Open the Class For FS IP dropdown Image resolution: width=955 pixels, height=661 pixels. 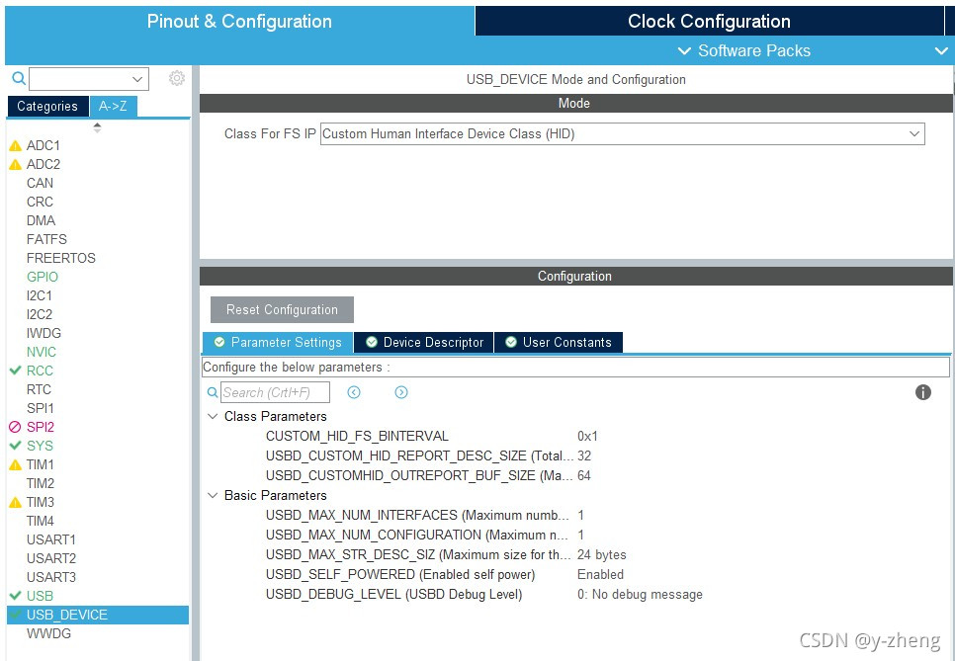[914, 134]
